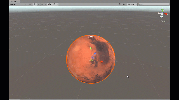Open the grid settings dropdown arrow
The height and width of the screenshot is (100, 179).
[57, 4]
